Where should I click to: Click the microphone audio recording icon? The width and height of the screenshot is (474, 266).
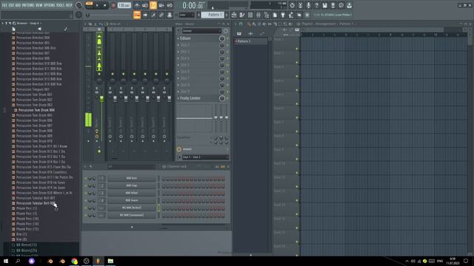[x=308, y=5]
